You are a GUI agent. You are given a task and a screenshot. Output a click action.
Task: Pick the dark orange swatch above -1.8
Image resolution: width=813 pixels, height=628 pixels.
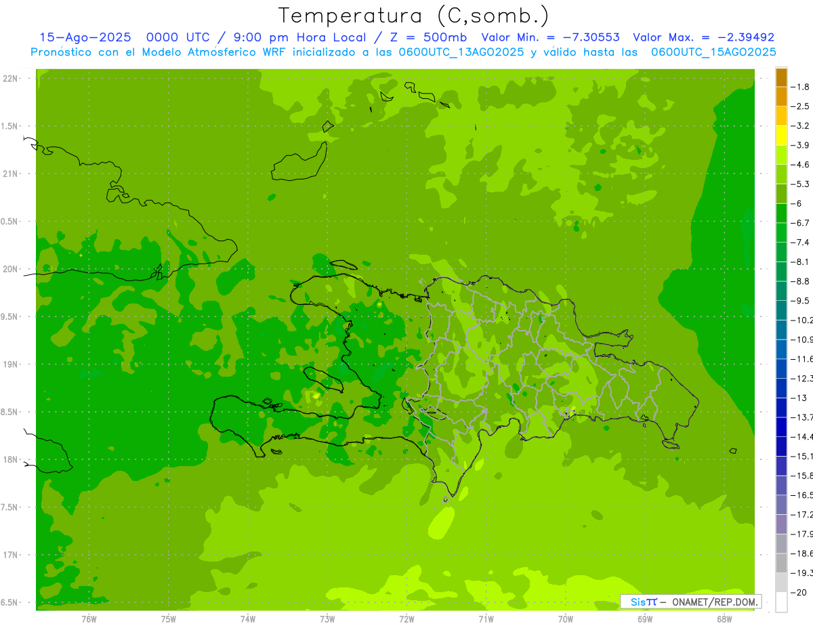781,77
